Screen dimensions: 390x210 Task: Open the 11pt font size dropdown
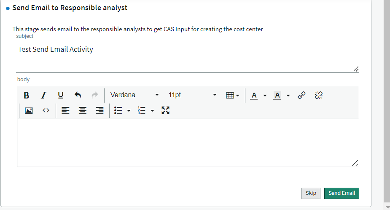point(193,95)
